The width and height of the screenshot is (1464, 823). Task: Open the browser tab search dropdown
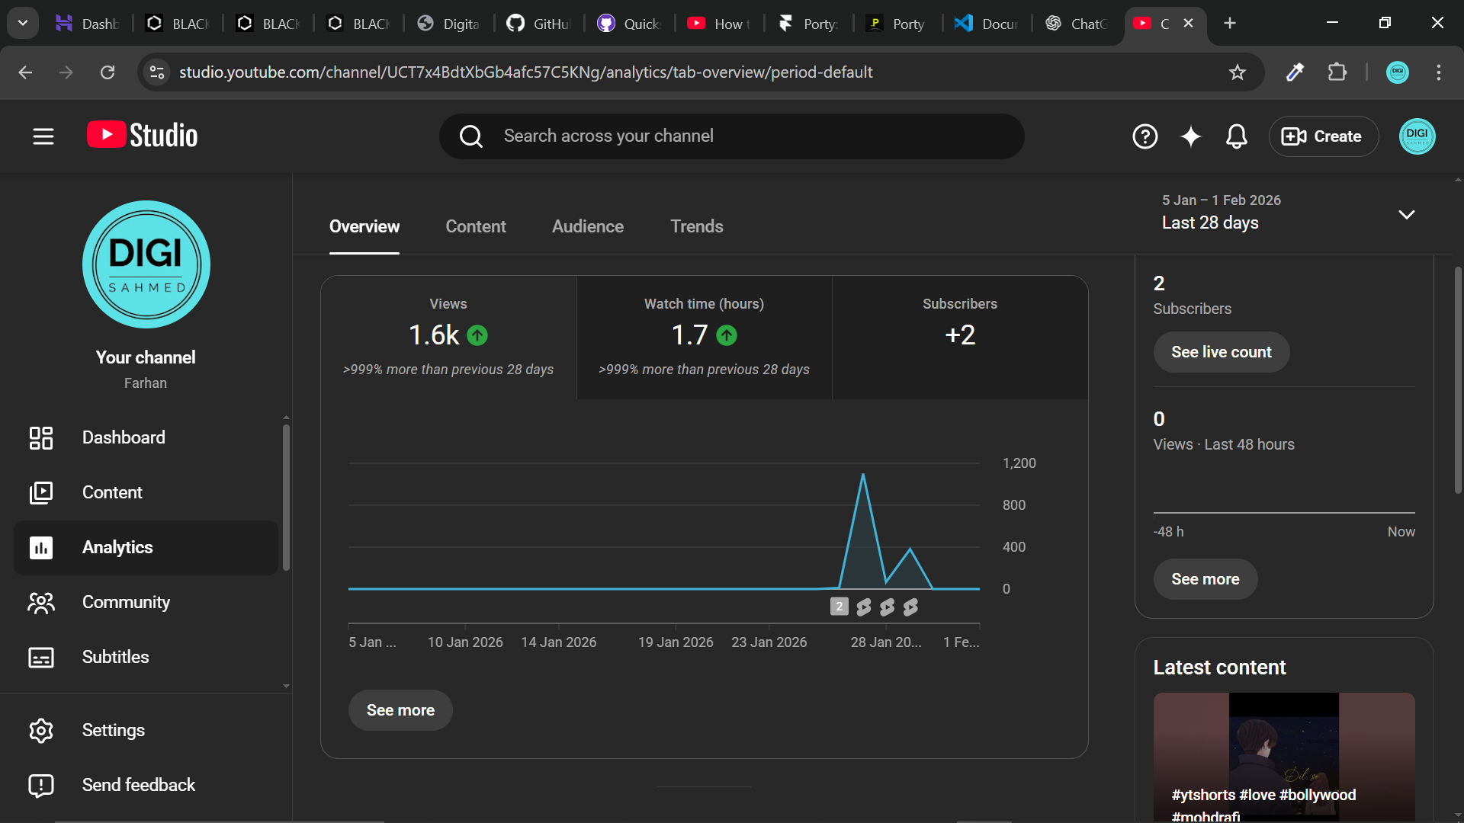[x=23, y=23]
